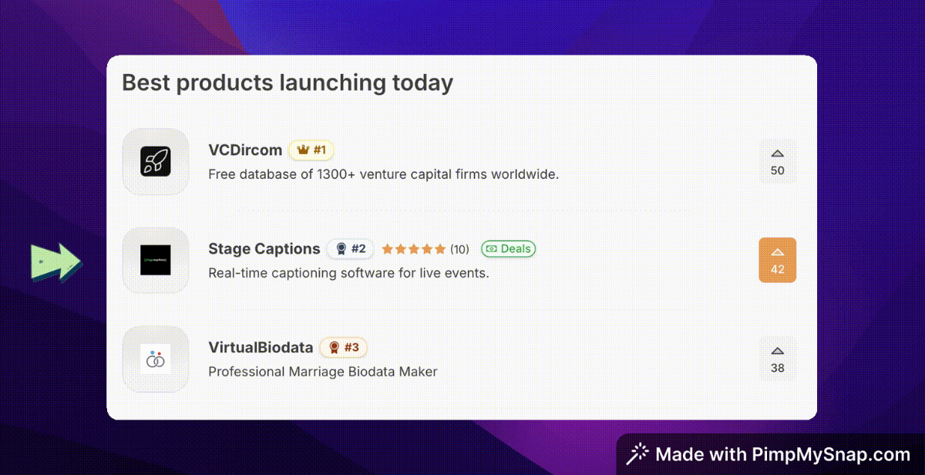Click the green double-arrow pointer graphic
The width and height of the screenshot is (925, 475).
(56, 261)
